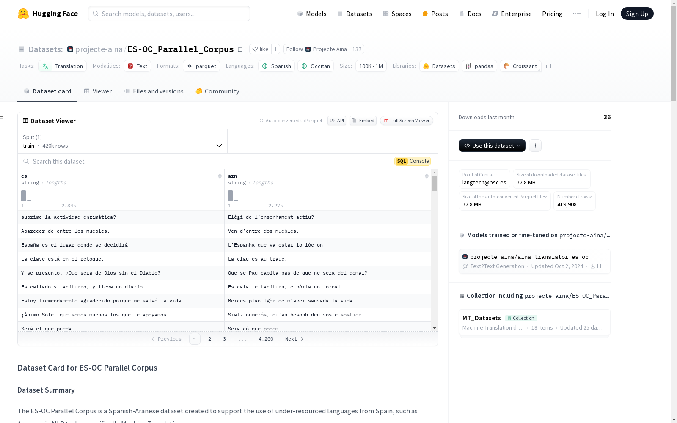Filter by Spanish language tag

point(276,66)
